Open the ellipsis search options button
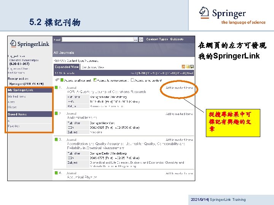 click(136, 39)
